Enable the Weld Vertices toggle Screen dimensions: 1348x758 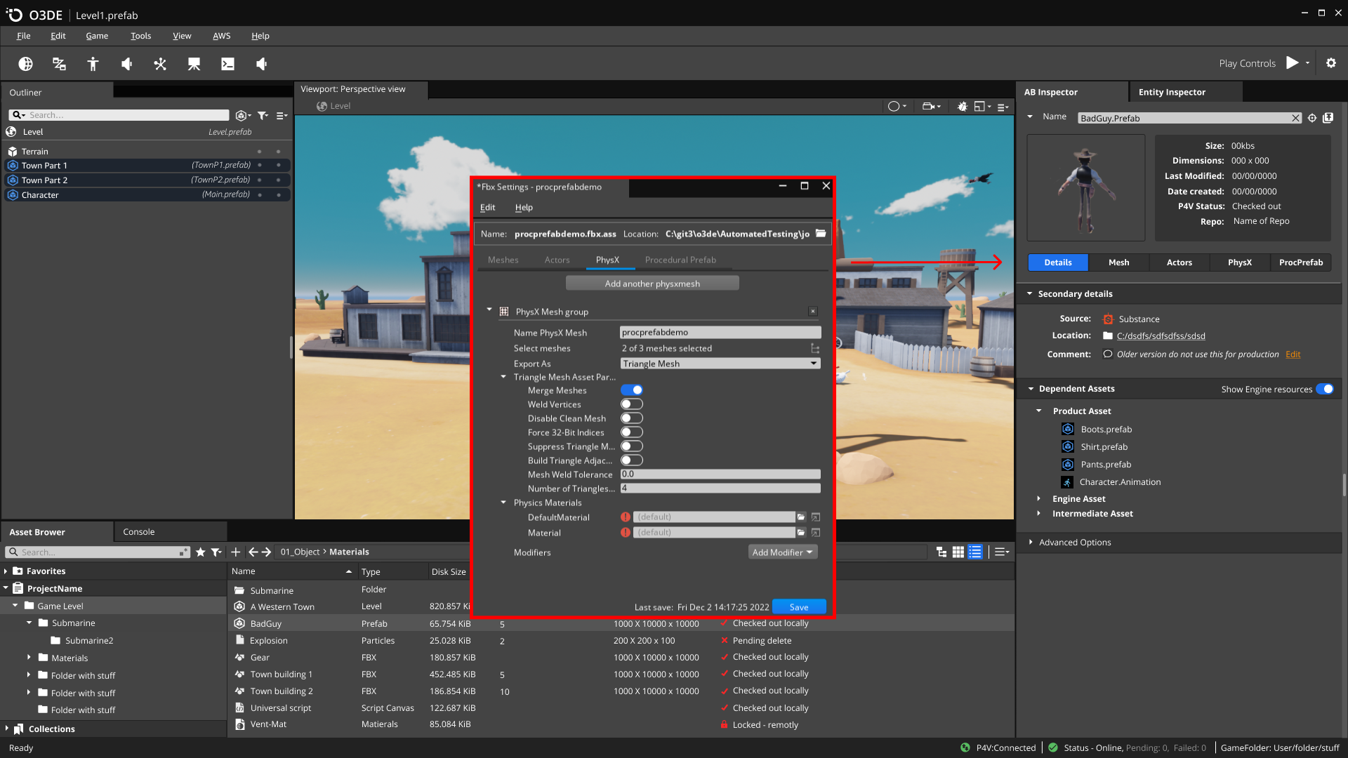[x=631, y=404]
